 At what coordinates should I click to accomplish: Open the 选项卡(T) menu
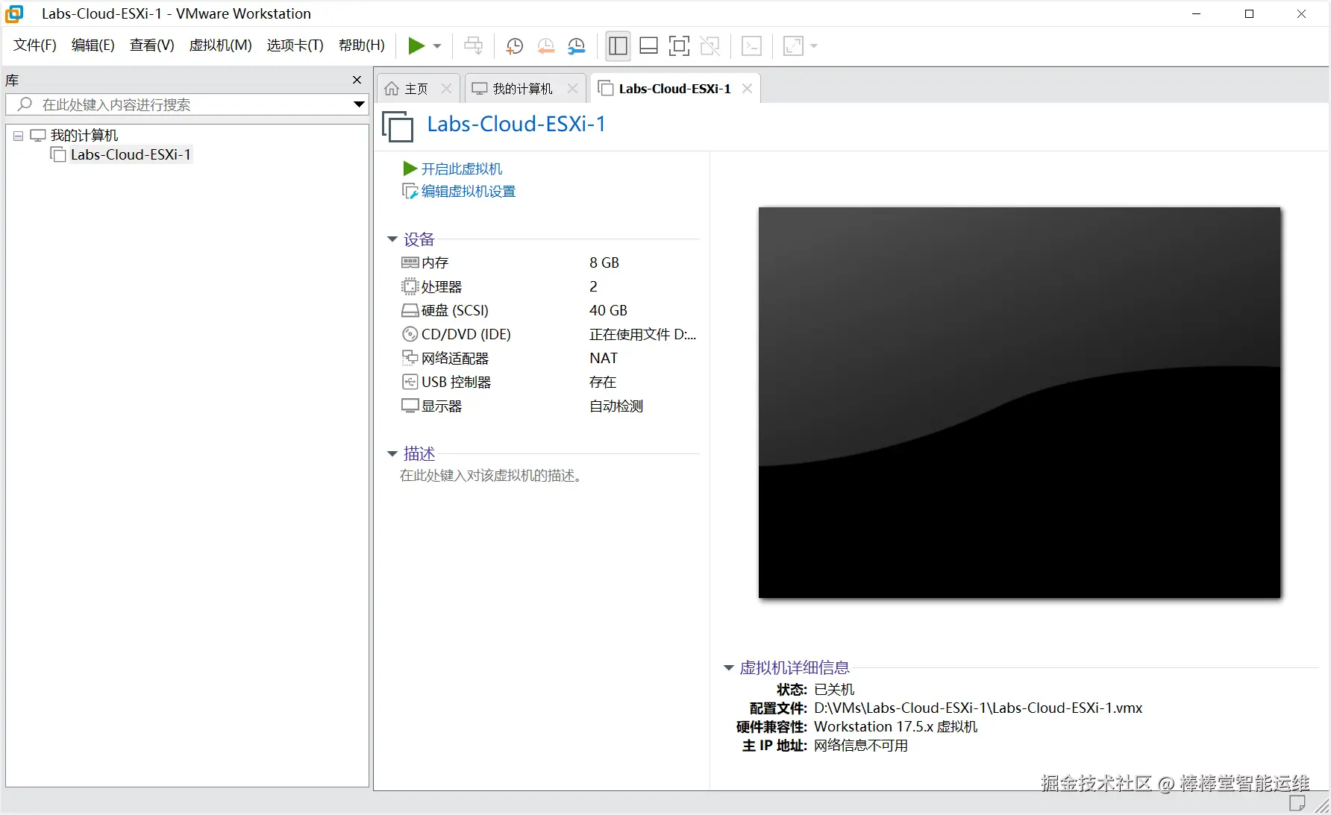point(295,45)
